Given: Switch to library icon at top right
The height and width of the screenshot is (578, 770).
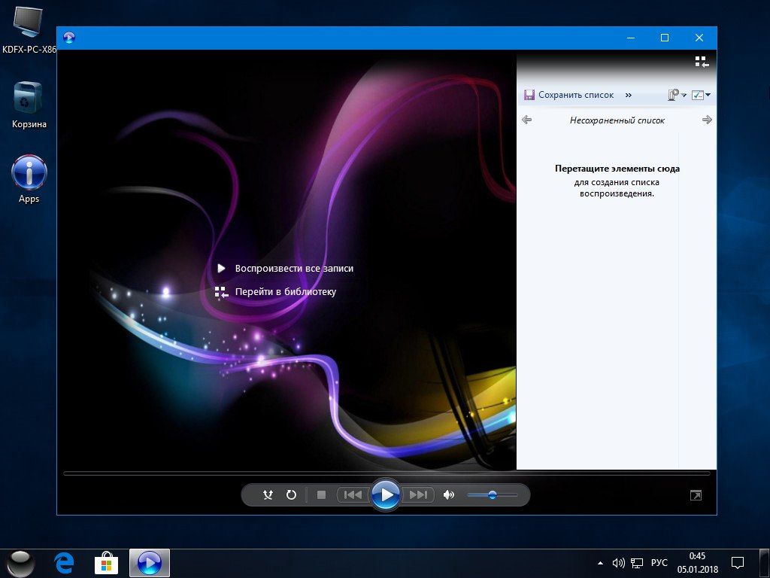Looking at the screenshot, I should pos(701,62).
